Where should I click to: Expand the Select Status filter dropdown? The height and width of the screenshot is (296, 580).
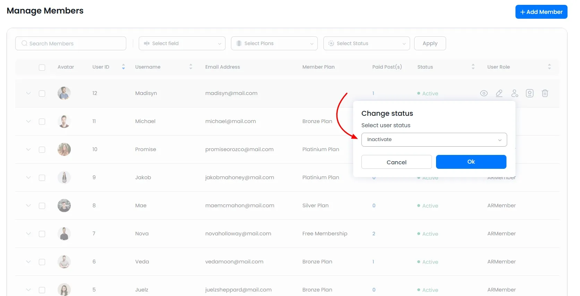tap(366, 43)
